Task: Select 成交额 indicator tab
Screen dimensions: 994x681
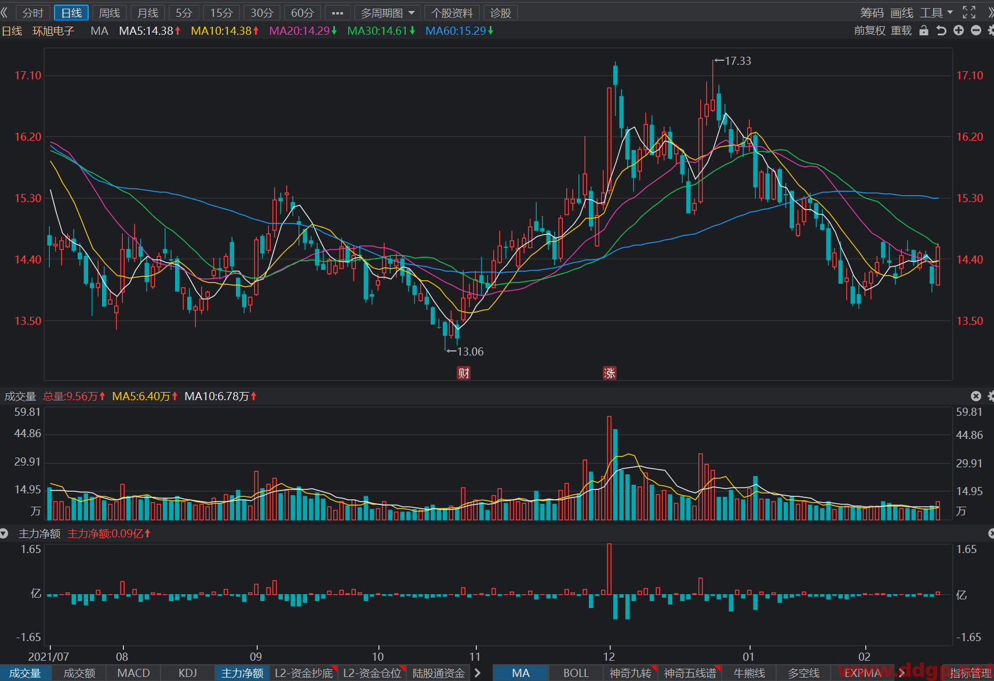Action: [x=79, y=673]
